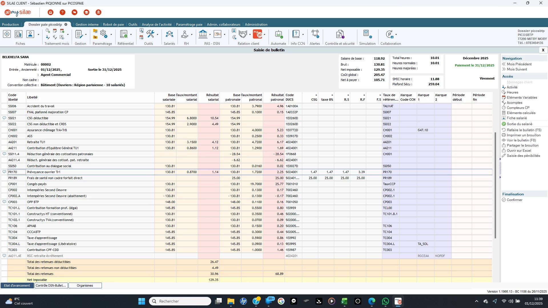
Task: Click the Référentiel book icon
Action: (124, 35)
